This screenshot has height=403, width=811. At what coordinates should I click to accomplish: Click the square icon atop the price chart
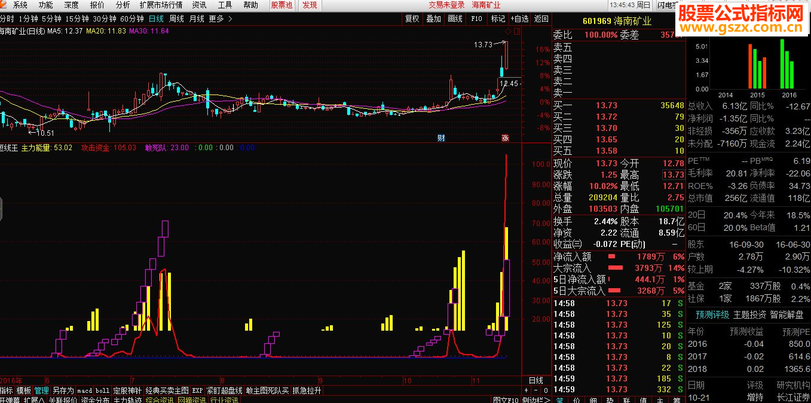point(517,31)
